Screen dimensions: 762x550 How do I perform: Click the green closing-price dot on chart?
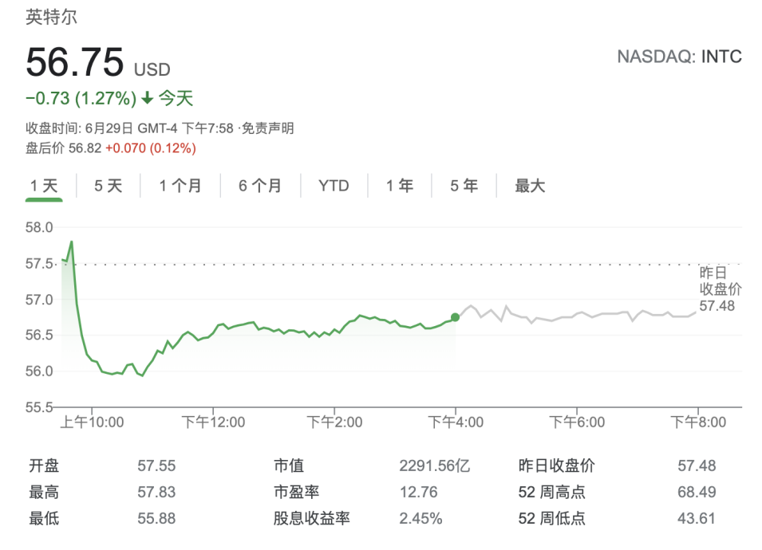coord(455,317)
